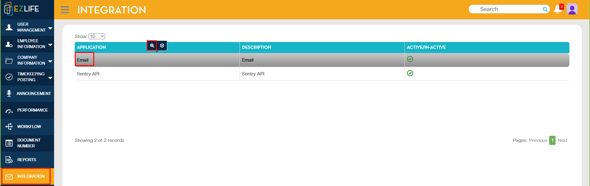Expand the Employee Information arrow

(50, 45)
